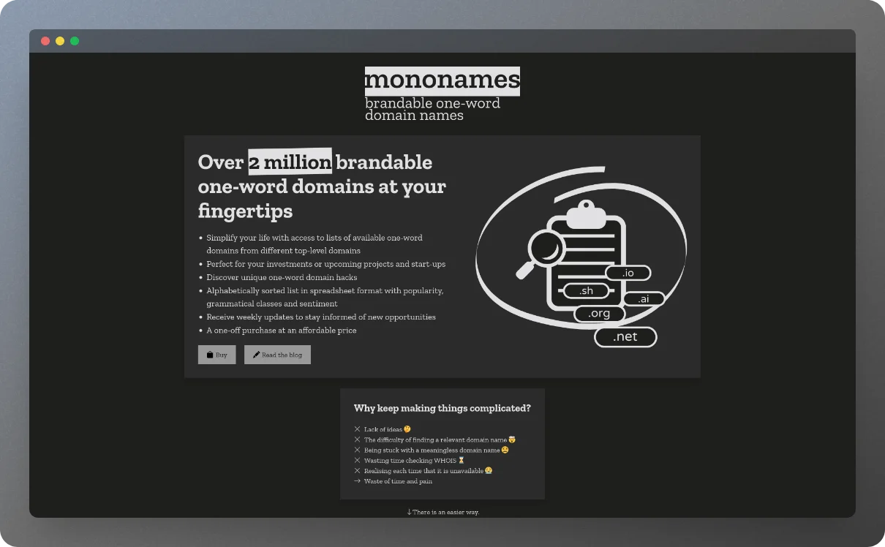Viewport: 885px width, 547px height.
Task: Close the window with the red button
Action: point(45,41)
